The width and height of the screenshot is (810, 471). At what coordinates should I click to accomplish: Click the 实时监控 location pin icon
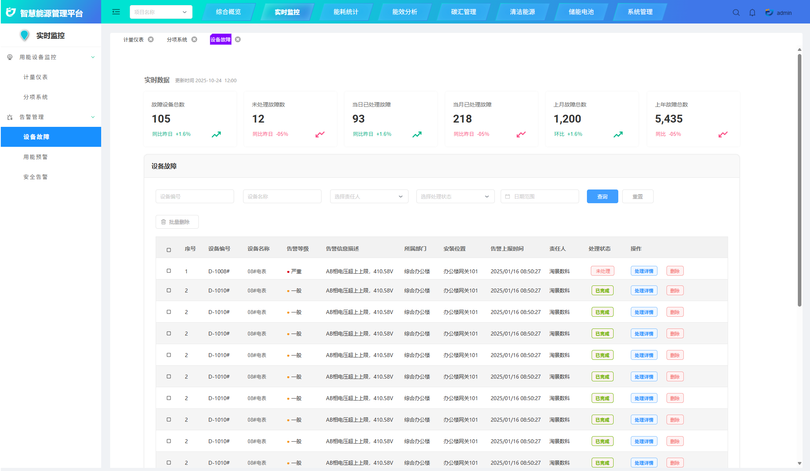[25, 35]
